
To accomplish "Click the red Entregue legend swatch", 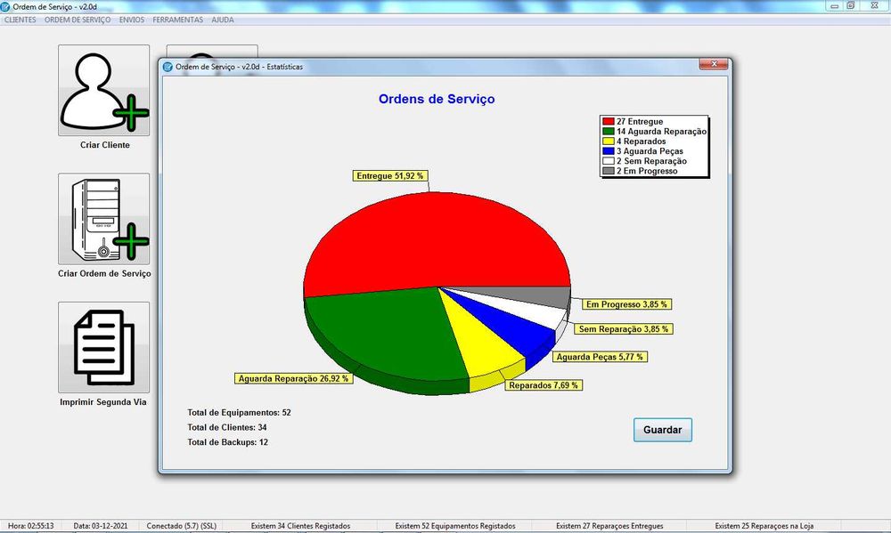I will click(608, 122).
